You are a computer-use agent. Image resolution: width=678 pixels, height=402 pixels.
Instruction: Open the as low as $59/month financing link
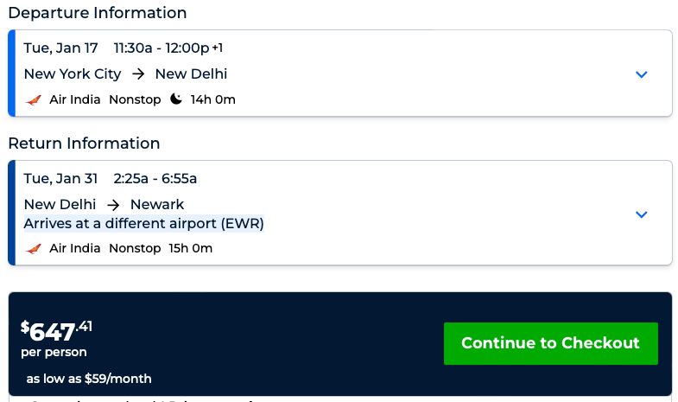point(89,379)
